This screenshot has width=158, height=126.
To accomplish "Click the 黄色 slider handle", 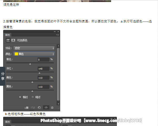I will 32,82.
